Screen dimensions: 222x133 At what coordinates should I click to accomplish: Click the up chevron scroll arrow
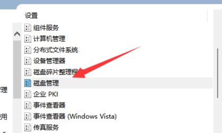pos(17,34)
